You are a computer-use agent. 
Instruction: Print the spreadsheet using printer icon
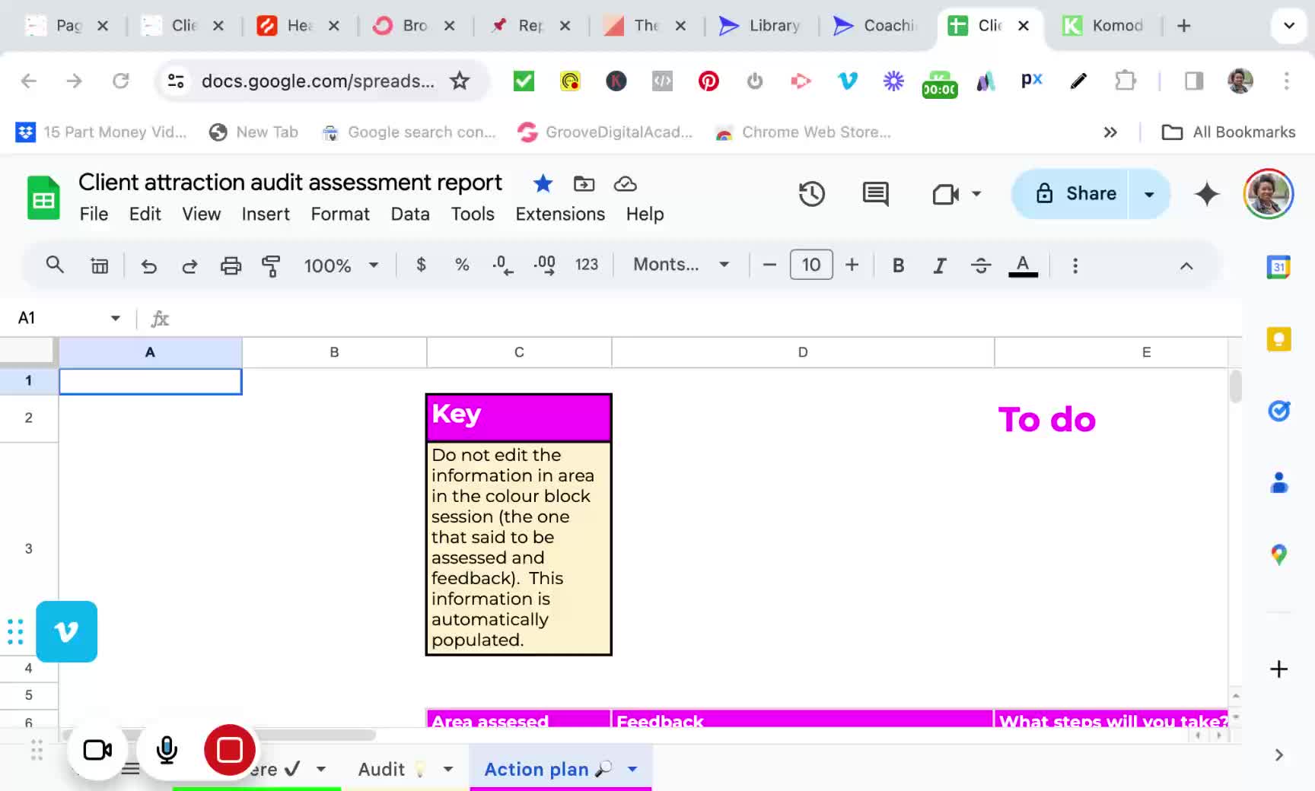pyautogui.click(x=231, y=265)
